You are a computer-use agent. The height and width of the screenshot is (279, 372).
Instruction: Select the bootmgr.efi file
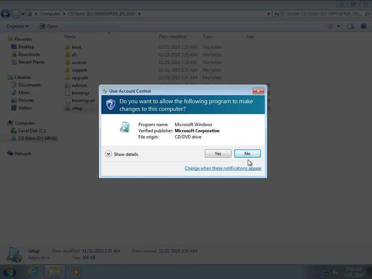point(83,101)
